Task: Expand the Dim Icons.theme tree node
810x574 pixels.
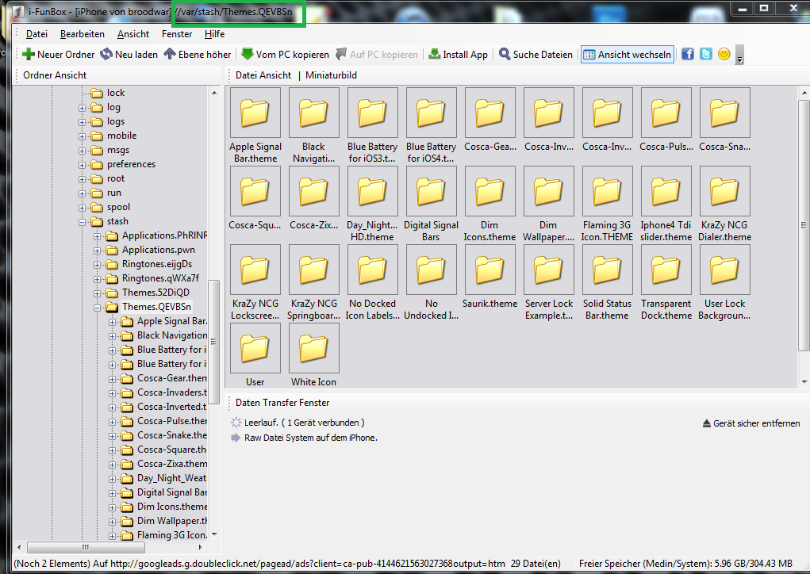Action: pos(112,507)
